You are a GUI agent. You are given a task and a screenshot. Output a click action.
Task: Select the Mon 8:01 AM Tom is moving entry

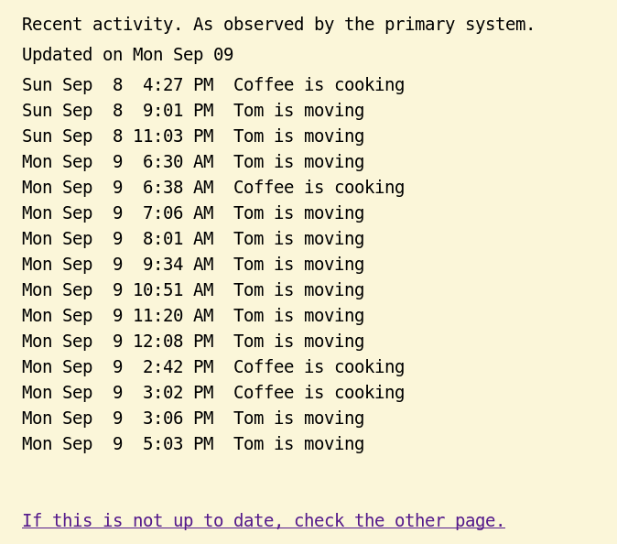pos(192,239)
